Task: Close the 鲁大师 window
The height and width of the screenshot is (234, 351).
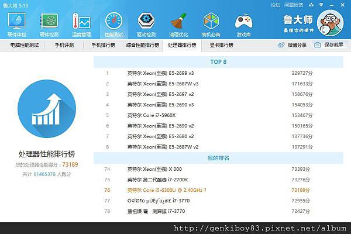Action: coord(342,5)
